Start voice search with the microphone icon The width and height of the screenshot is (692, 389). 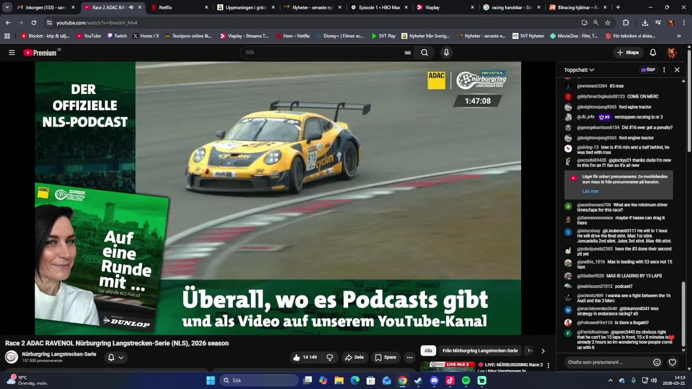click(x=446, y=52)
